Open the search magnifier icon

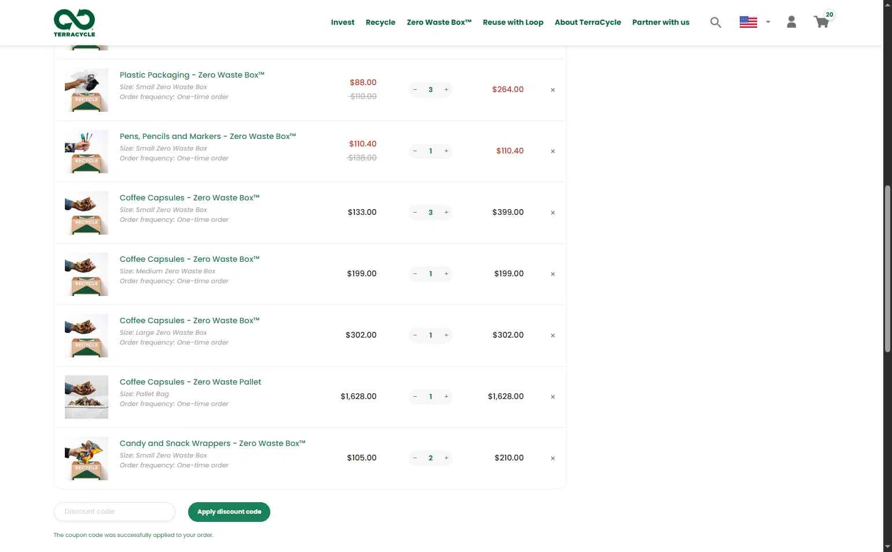(715, 22)
